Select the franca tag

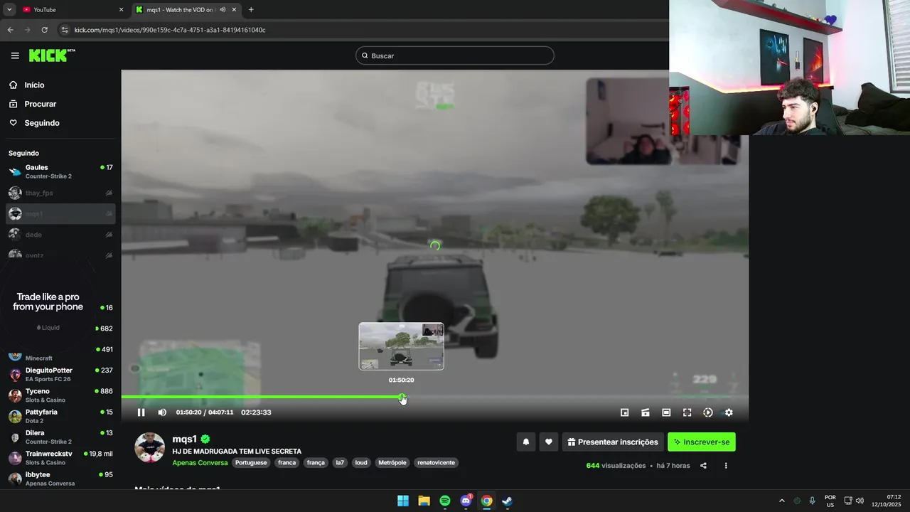coord(287,463)
